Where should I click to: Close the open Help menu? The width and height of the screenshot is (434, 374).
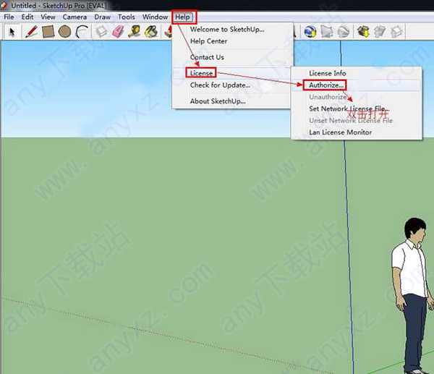point(183,17)
